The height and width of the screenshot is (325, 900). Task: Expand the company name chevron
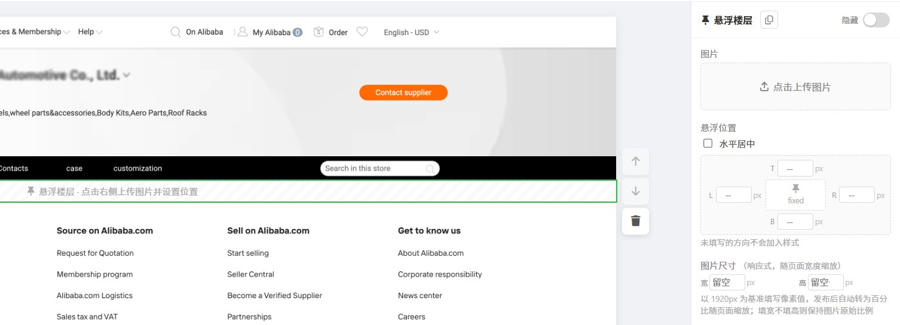pyautogui.click(x=126, y=76)
